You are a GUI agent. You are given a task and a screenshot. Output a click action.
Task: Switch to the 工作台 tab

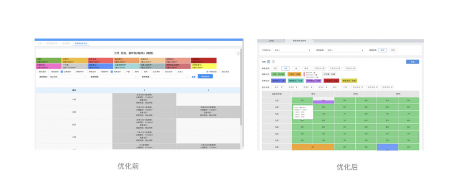271,40
